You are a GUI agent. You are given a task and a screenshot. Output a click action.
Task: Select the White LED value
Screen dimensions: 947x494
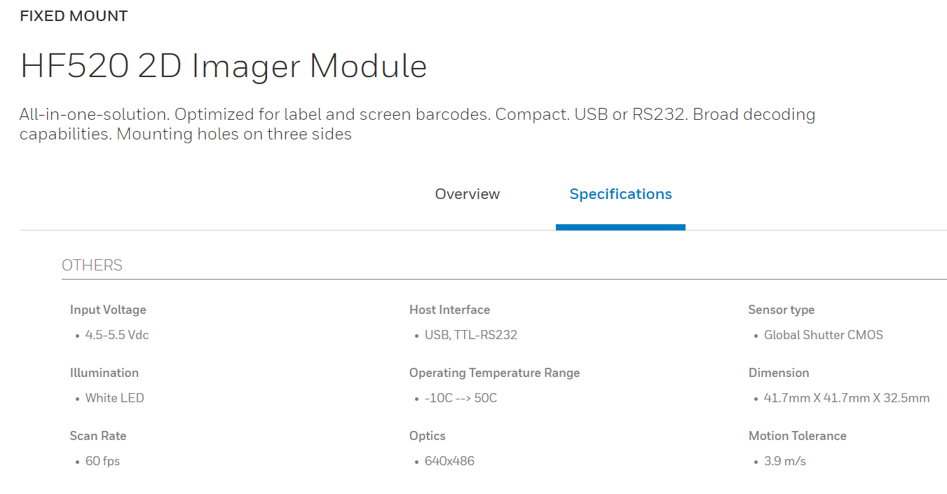[x=115, y=398]
